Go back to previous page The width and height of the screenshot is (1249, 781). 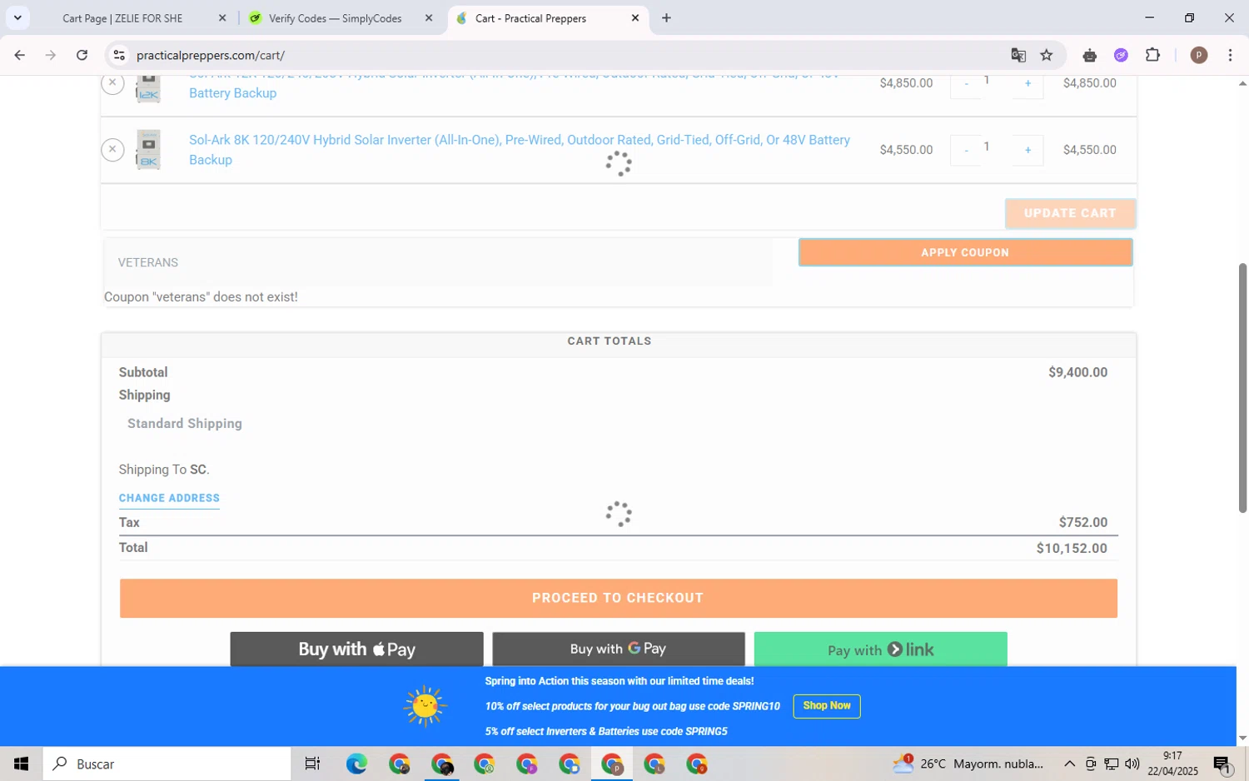point(20,56)
